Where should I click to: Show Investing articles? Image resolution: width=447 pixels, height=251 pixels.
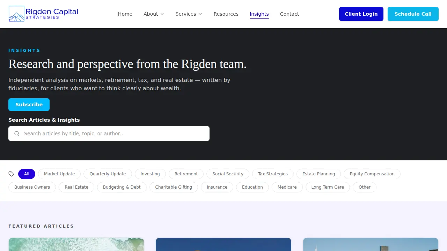(150, 174)
